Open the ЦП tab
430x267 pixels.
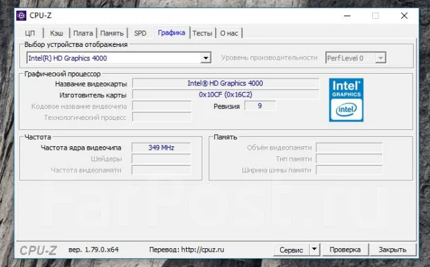click(x=30, y=33)
